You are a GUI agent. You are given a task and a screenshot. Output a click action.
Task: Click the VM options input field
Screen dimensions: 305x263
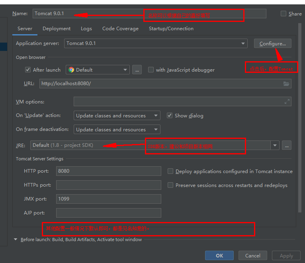tap(182, 101)
